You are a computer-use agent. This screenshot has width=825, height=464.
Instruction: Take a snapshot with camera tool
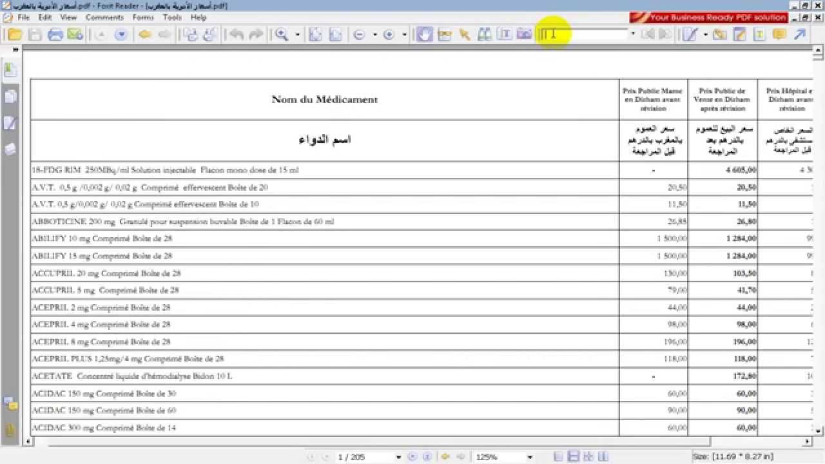(525, 35)
